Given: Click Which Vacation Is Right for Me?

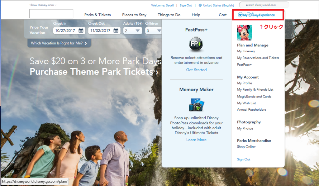Looking at the screenshot, I should pyautogui.click(x=59, y=43).
